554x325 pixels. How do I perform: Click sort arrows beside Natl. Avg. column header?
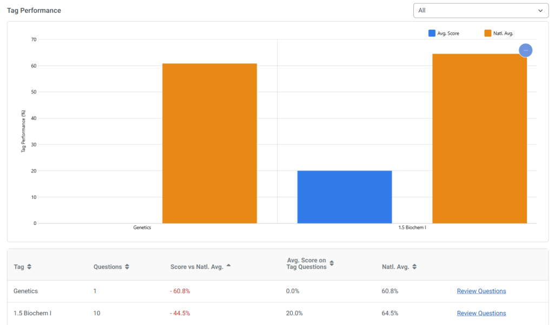point(414,267)
